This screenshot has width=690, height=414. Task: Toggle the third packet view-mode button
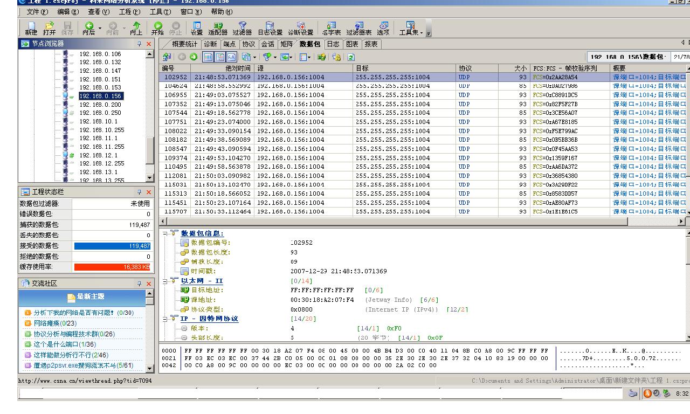(231, 57)
